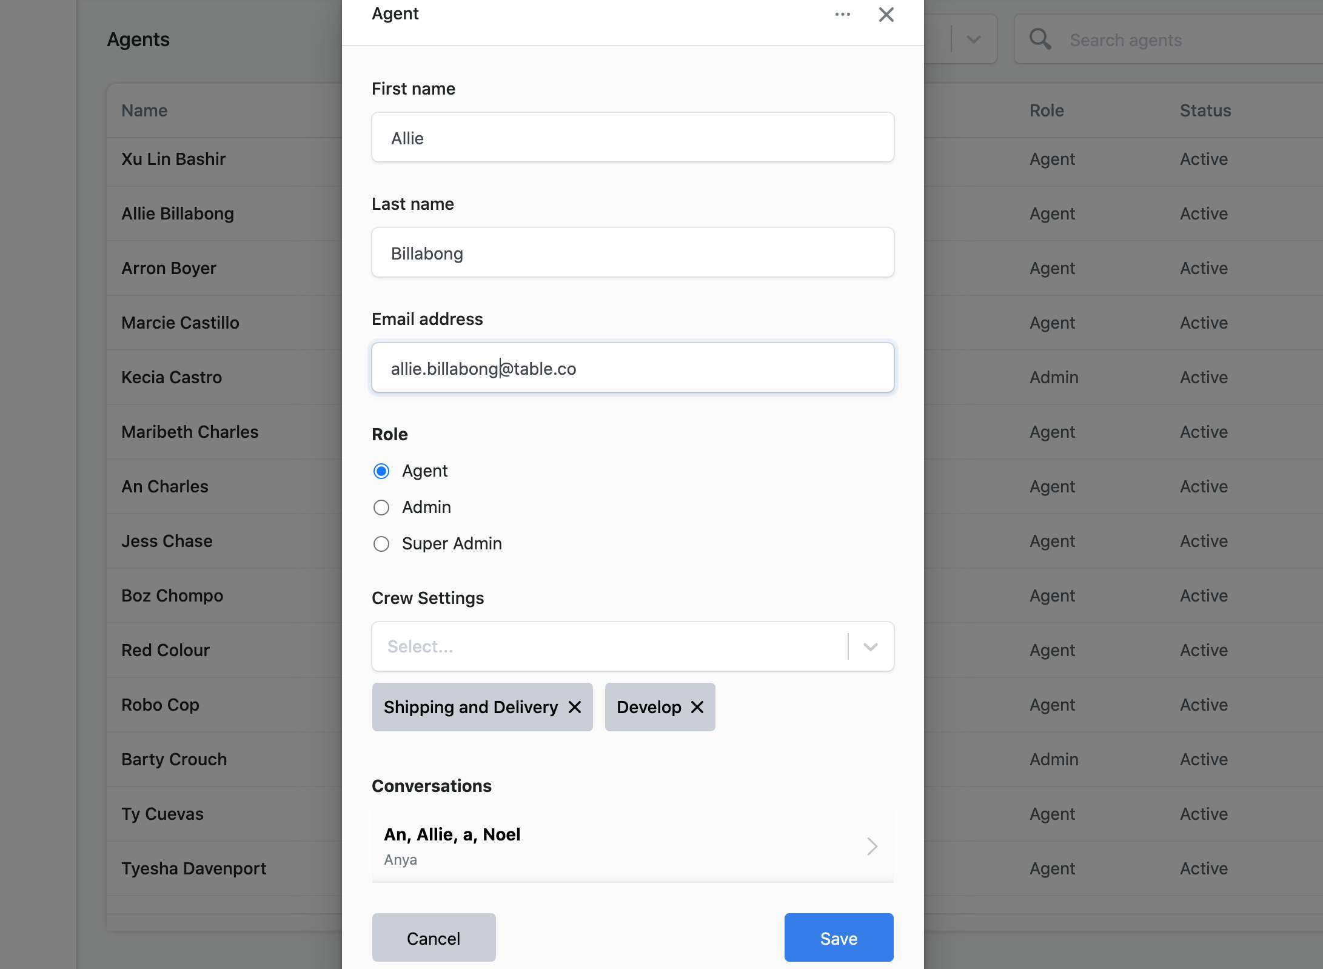The width and height of the screenshot is (1323, 969).
Task: Open the conversation chevron for An, Allie, a, Noel
Action: pos(872,846)
